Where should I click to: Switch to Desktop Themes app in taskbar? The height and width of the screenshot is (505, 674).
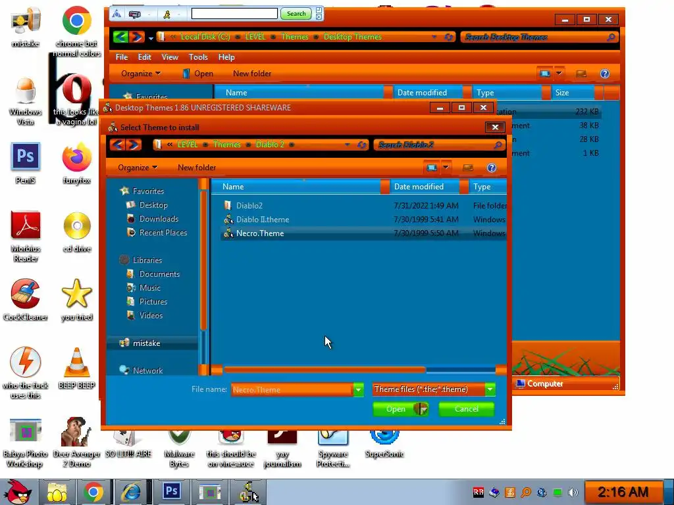pos(248,492)
